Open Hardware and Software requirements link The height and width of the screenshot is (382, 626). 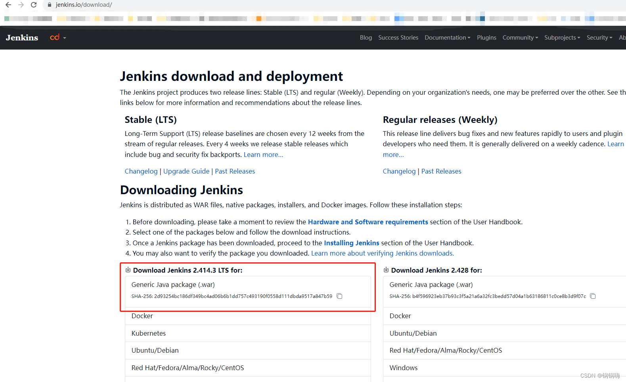pyautogui.click(x=368, y=222)
